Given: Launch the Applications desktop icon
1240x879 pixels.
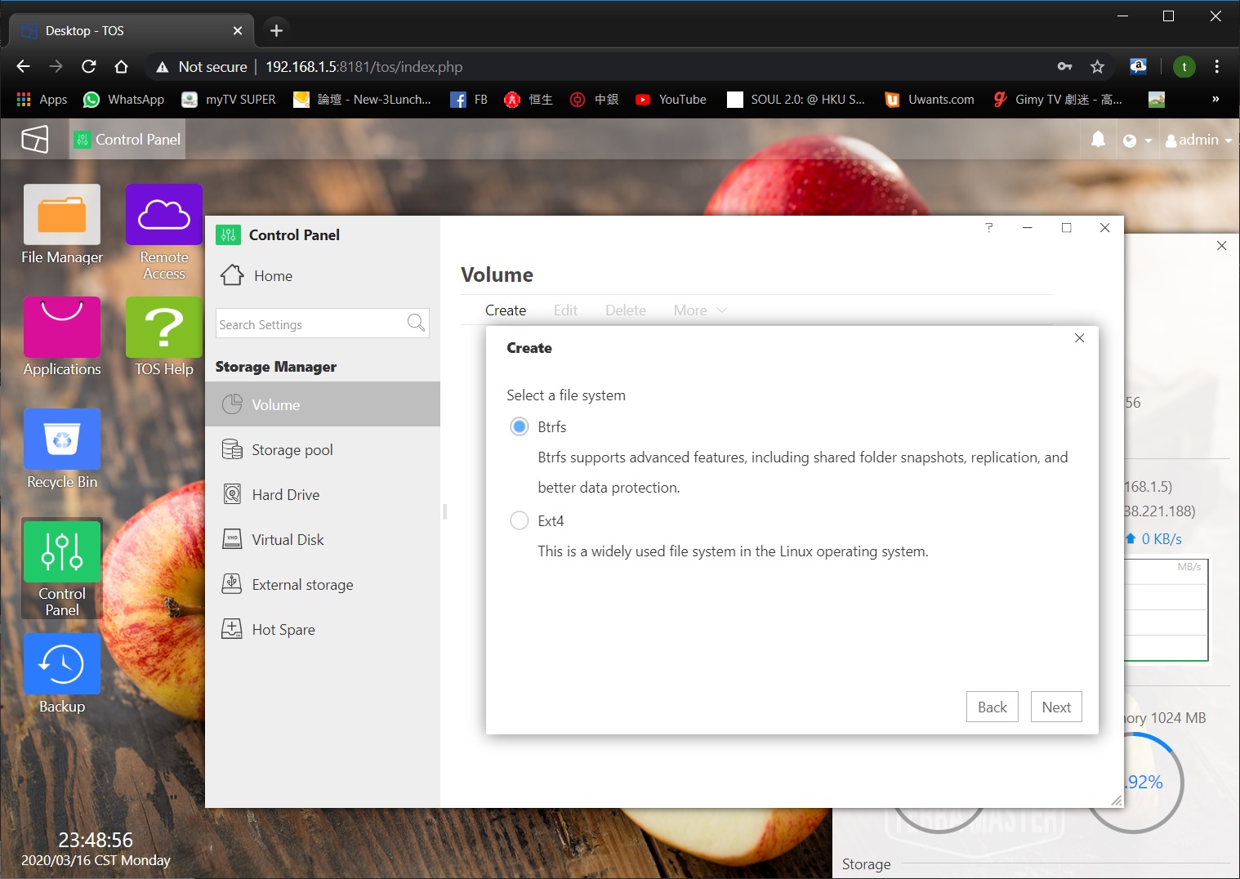Looking at the screenshot, I should (x=62, y=328).
